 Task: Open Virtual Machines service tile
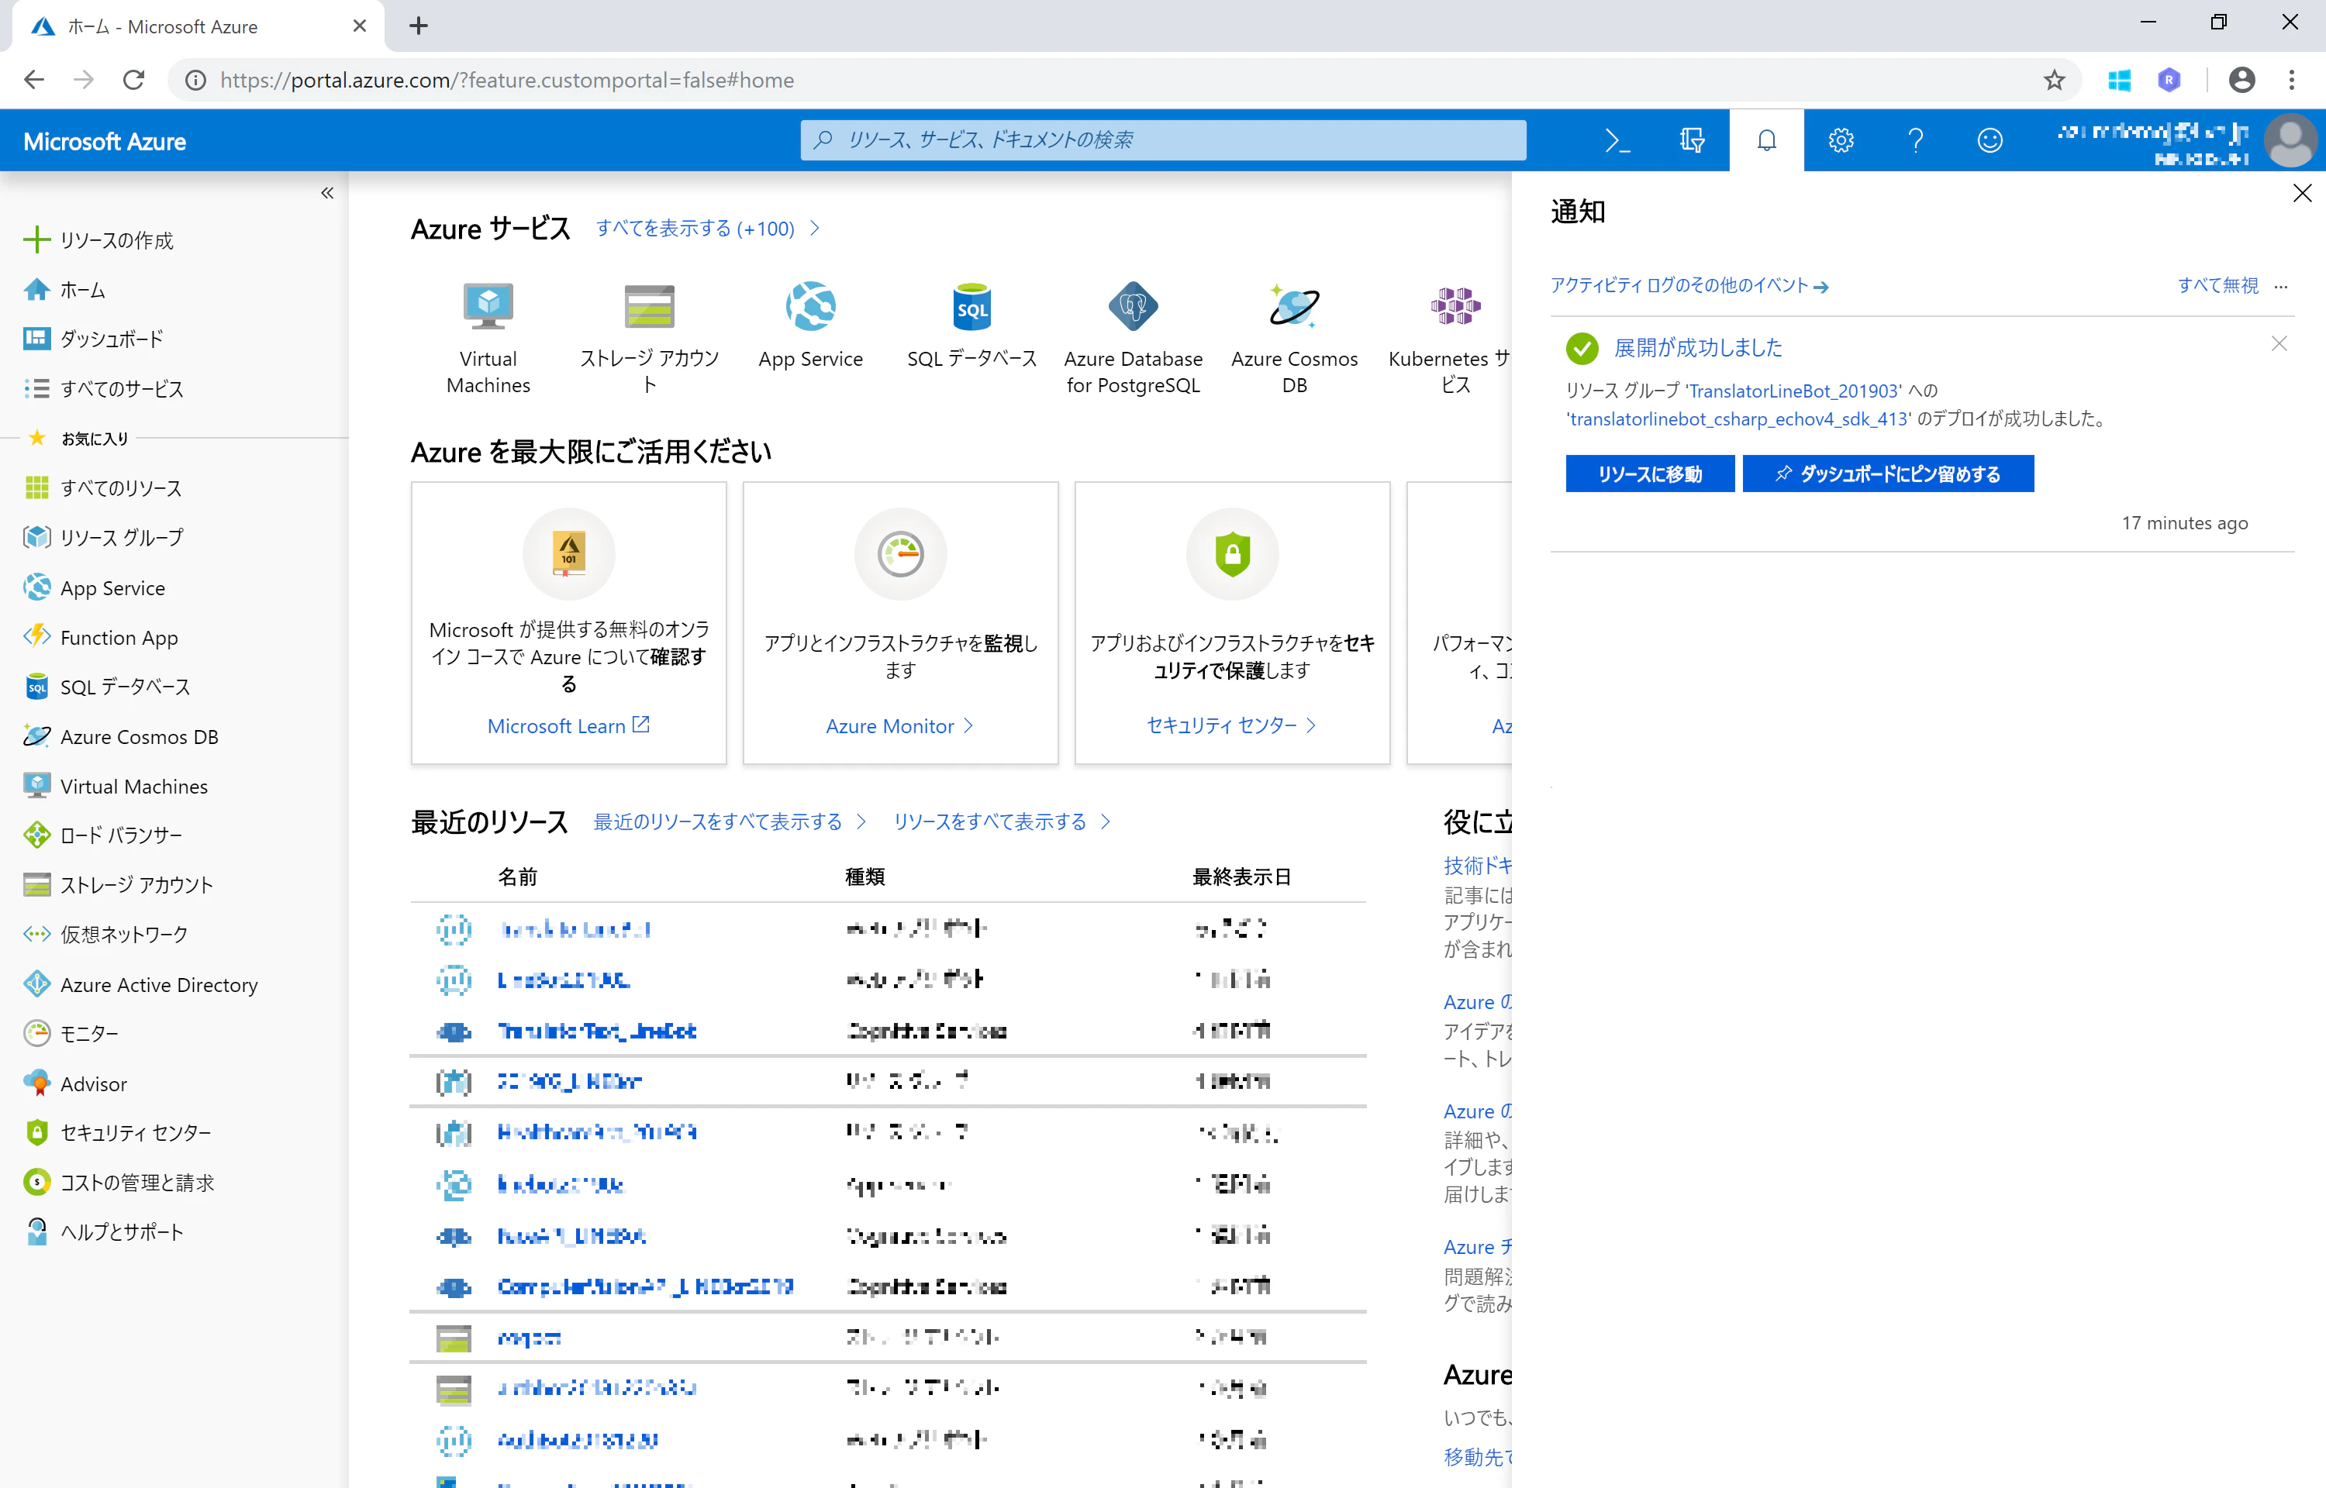488,337
